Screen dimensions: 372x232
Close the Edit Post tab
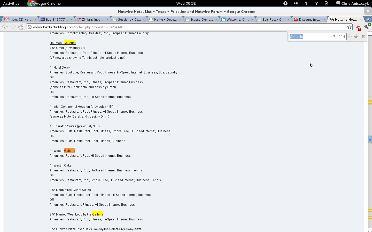[x=289, y=20]
